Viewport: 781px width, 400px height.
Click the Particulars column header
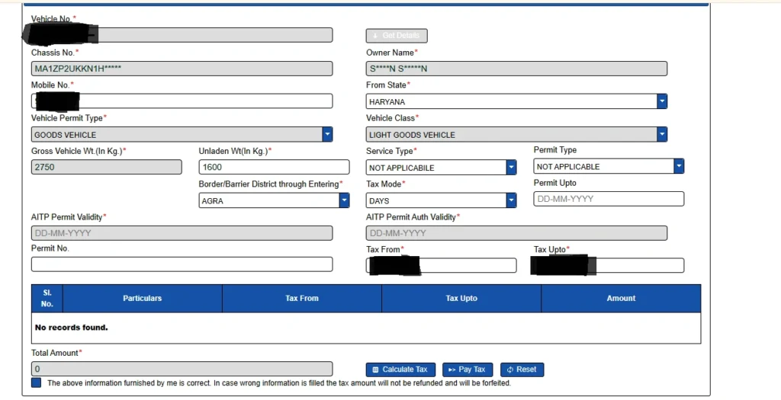pyautogui.click(x=142, y=299)
